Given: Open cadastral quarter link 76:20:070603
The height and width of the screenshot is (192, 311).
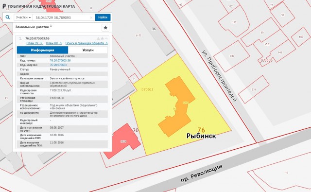Looking at the screenshot, I should point(58,65).
